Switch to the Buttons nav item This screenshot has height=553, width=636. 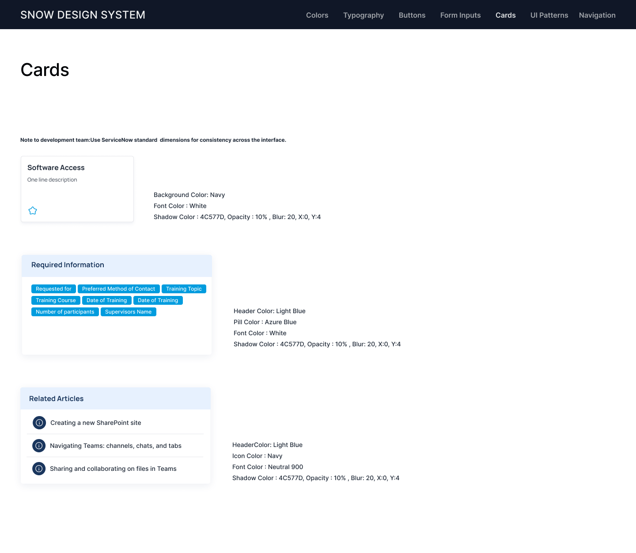tap(412, 15)
